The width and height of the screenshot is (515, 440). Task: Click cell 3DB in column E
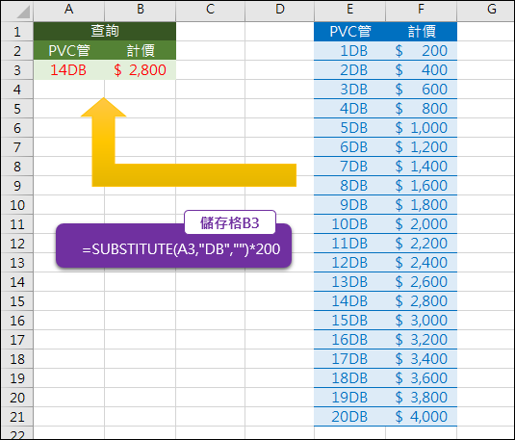pyautogui.click(x=349, y=90)
